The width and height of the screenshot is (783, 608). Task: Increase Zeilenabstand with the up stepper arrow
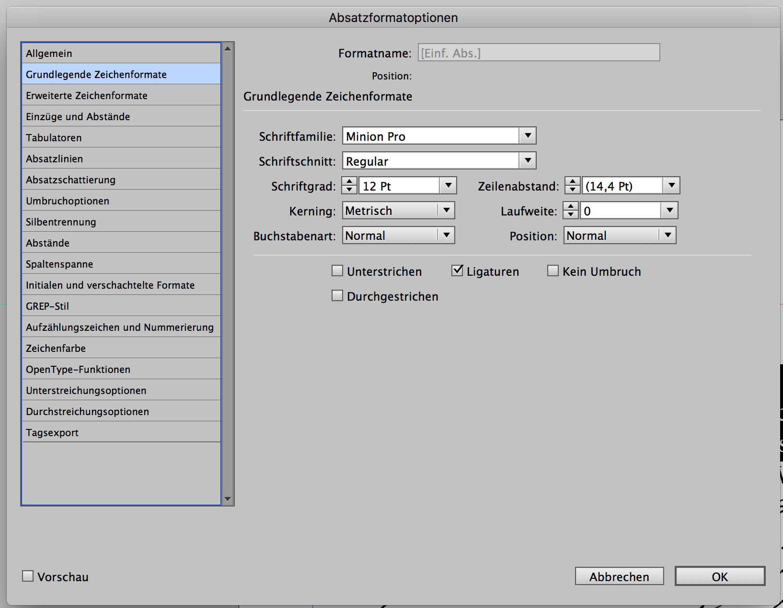click(x=572, y=181)
